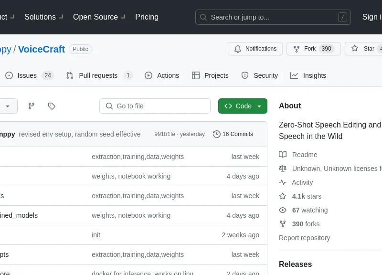382x275 pixels.
Task: Click the 390 fork count badge
Action: point(326,49)
